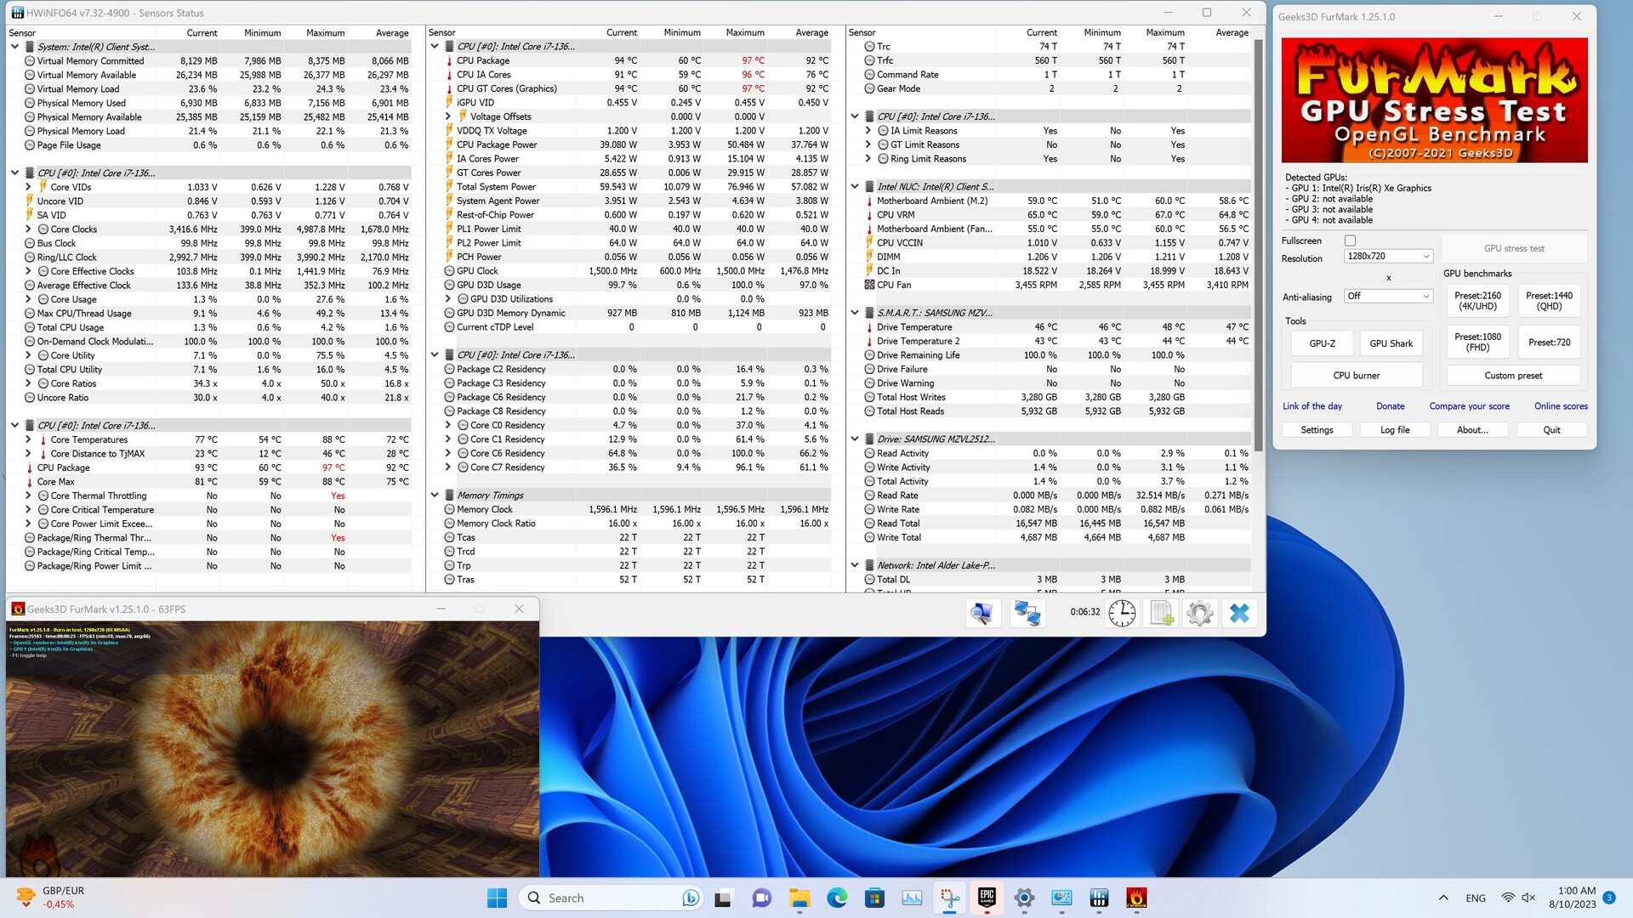This screenshot has height=918, width=1633.
Task: Open FurMark Settings button
Action: pyautogui.click(x=1317, y=430)
